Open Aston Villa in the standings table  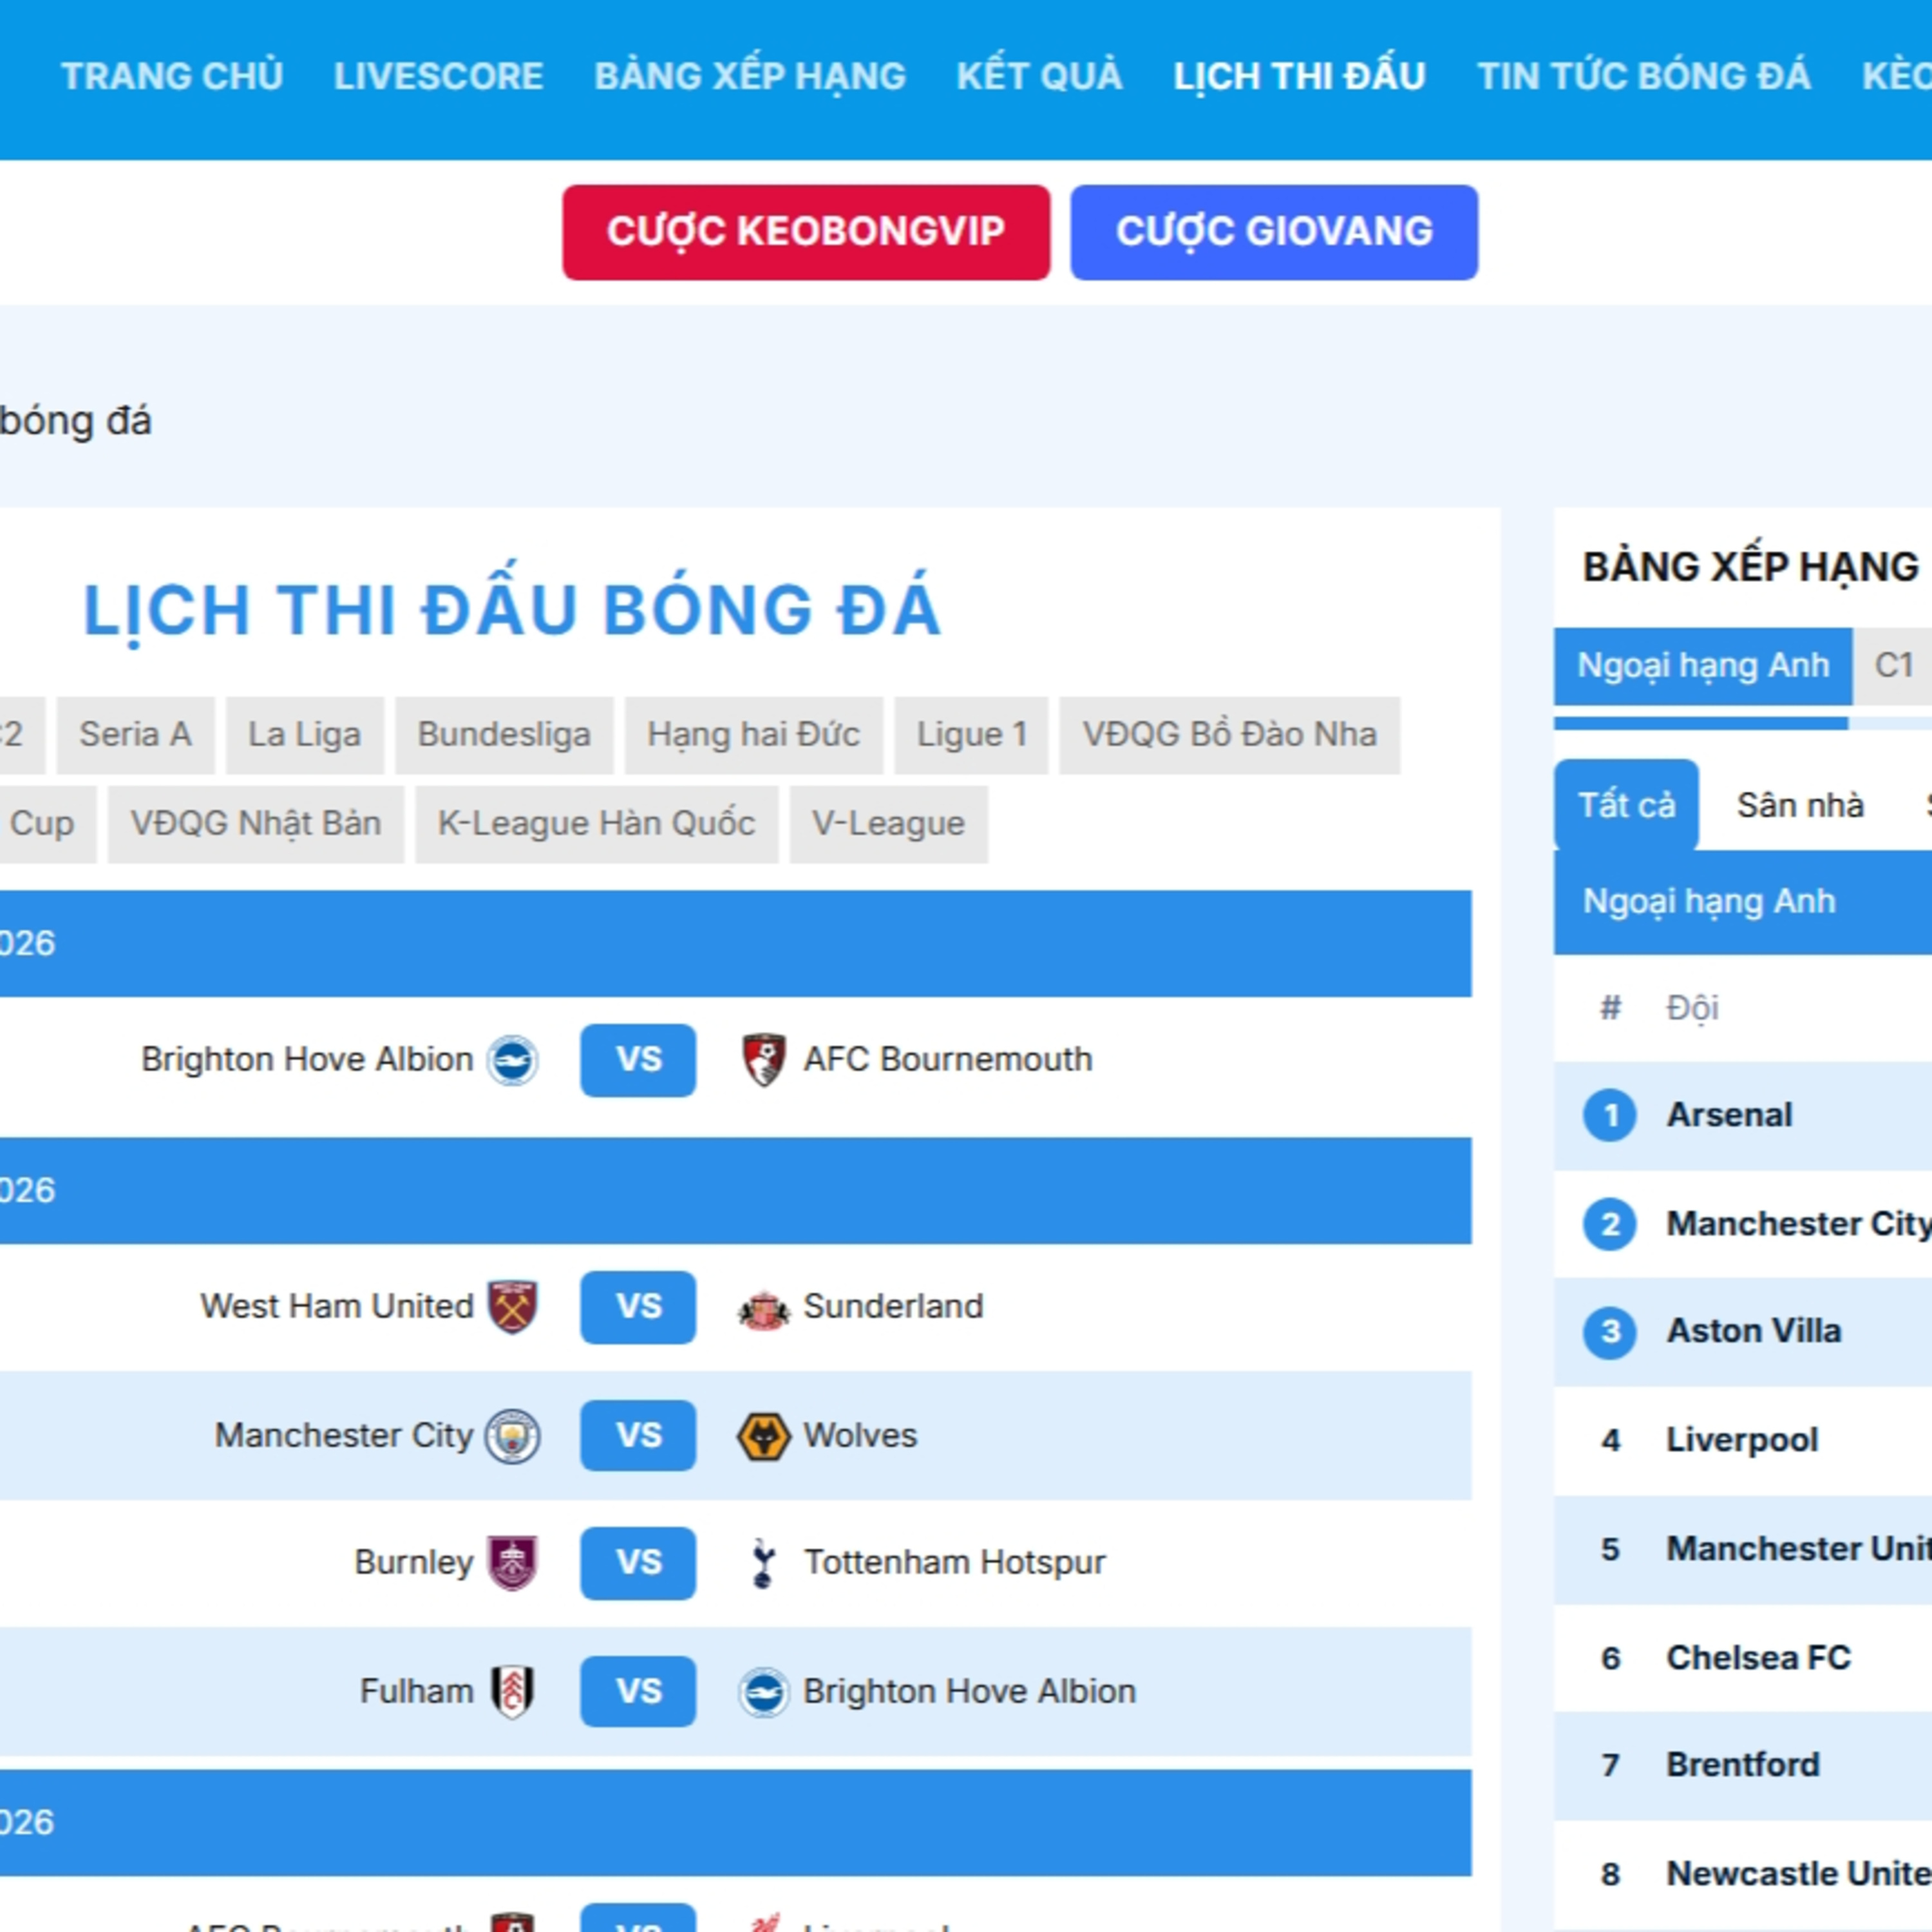coord(1753,1332)
